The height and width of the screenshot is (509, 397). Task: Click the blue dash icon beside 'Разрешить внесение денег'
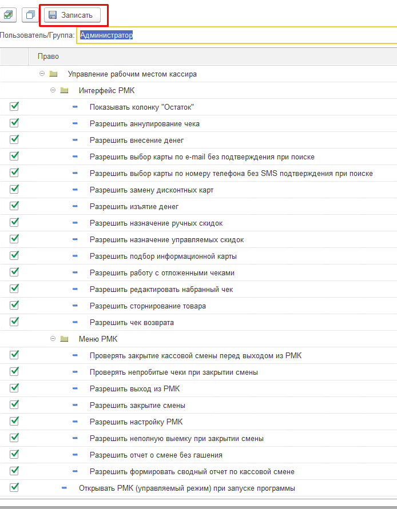click(x=75, y=140)
